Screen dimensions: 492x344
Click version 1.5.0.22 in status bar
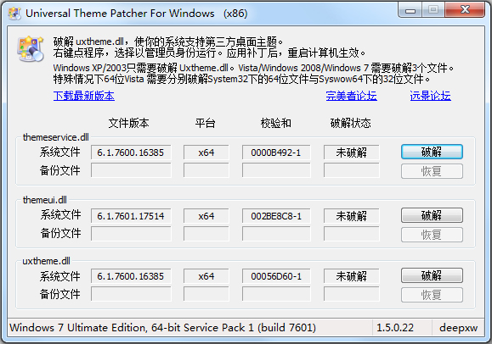395,328
